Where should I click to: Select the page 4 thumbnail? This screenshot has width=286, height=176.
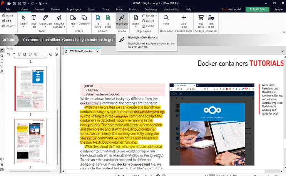[x=30, y=141]
